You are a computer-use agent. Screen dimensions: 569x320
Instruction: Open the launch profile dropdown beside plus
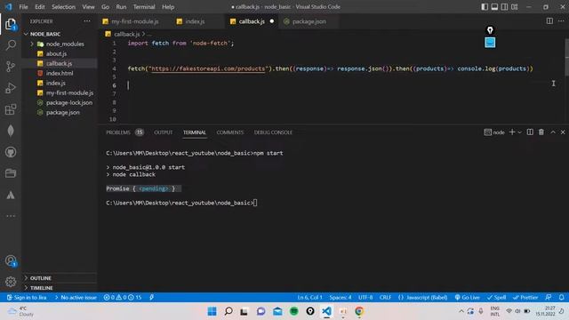[519, 132]
